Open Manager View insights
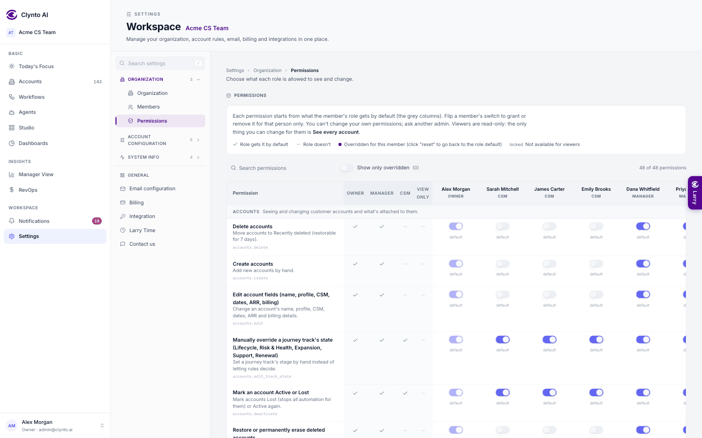The height and width of the screenshot is (438, 702). [x=55, y=174]
